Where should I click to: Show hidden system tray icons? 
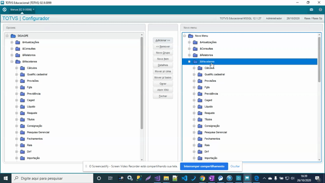click(264, 178)
